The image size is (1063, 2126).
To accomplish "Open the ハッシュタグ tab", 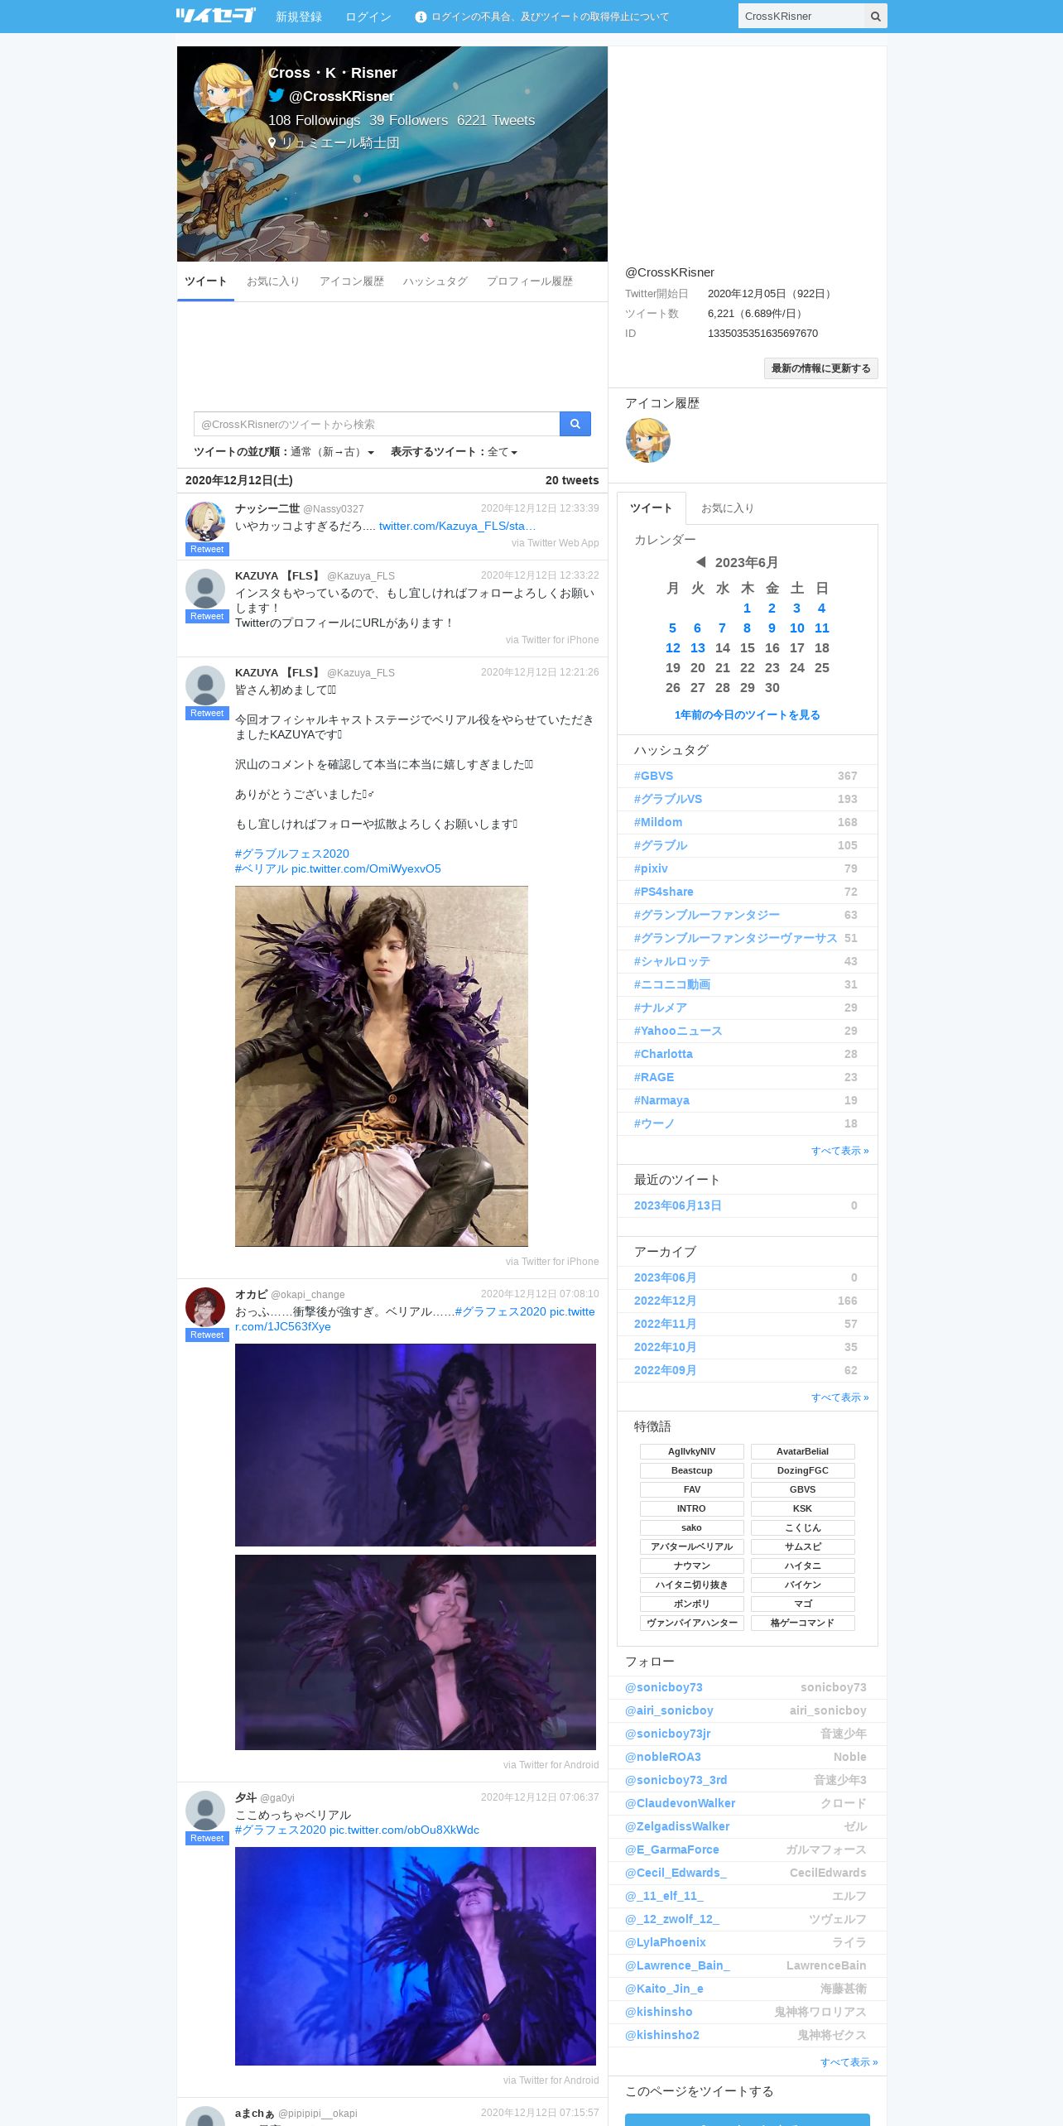I will point(435,281).
